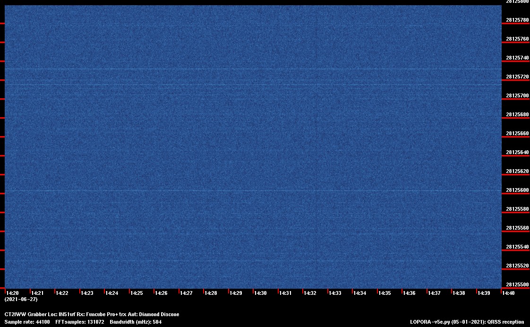Click the LOPORA-v5e.py QRSS reception caption

[x=467, y=322]
